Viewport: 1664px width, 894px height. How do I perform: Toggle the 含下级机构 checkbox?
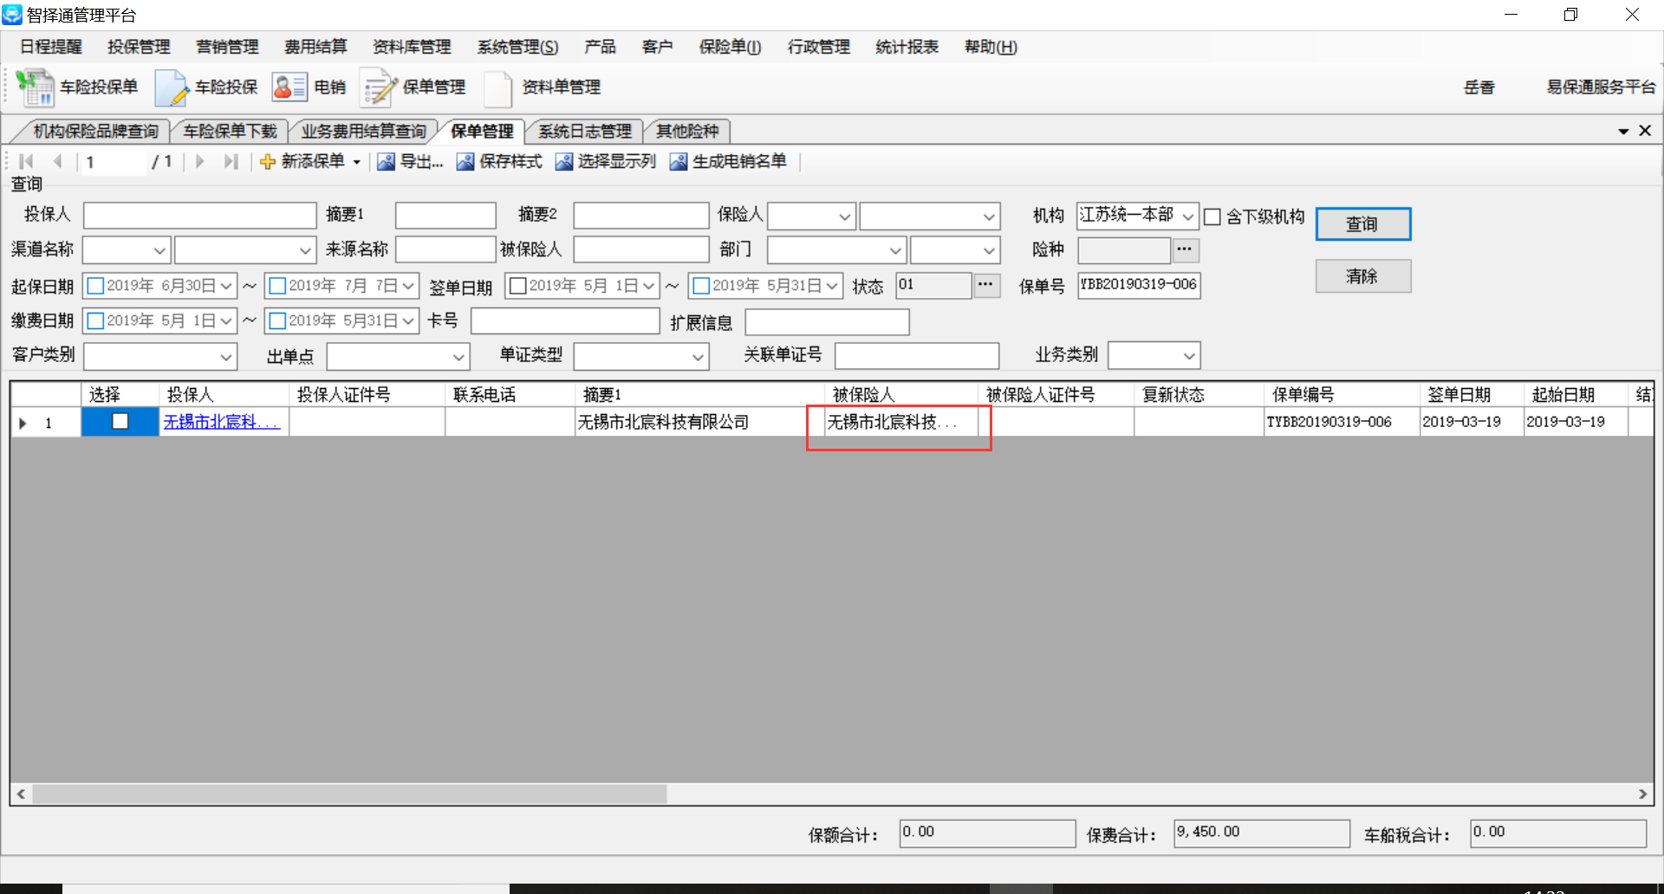click(1212, 217)
